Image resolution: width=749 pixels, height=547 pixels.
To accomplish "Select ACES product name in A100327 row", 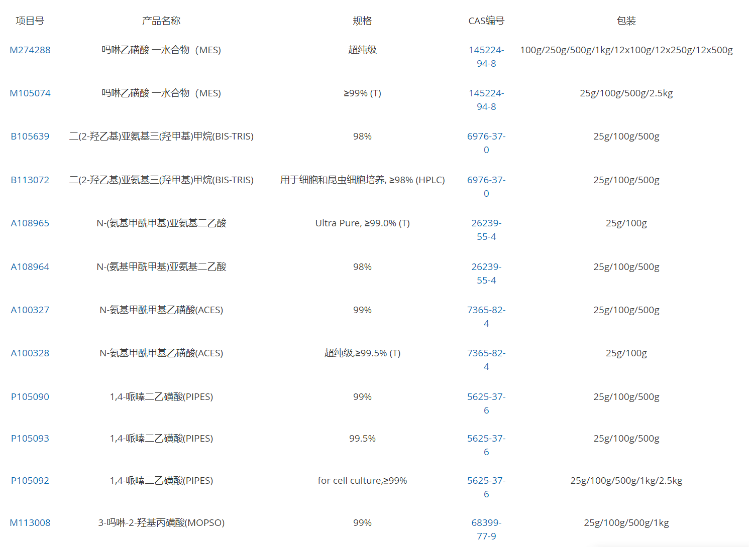I will (x=161, y=310).
